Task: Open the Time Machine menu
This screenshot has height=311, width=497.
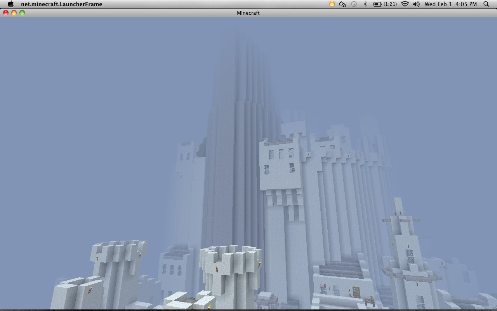Action: (353, 4)
